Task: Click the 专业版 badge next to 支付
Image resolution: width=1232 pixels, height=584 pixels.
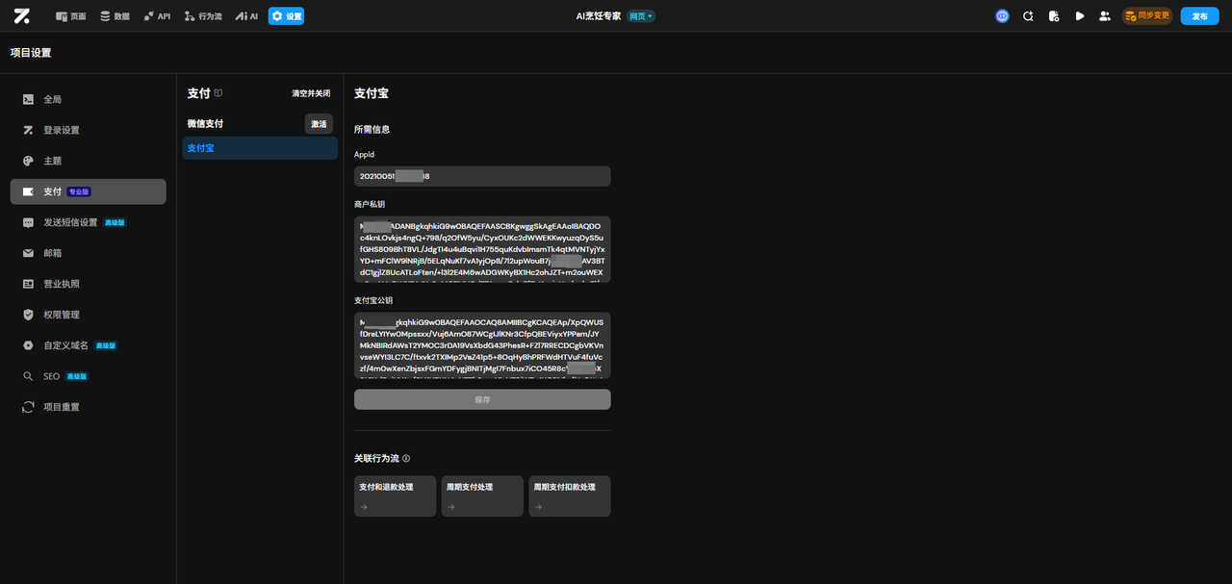Action: tap(79, 191)
